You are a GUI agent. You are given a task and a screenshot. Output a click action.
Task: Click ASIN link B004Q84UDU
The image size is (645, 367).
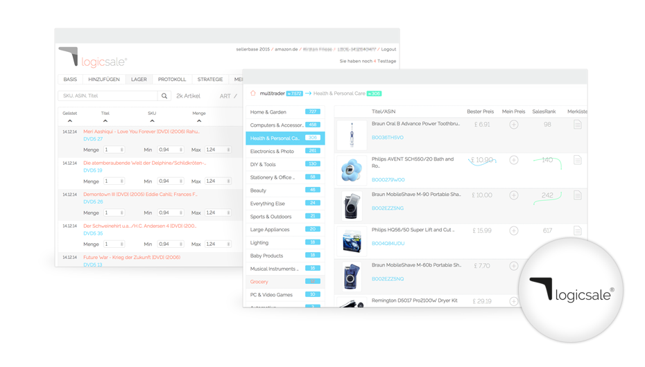click(388, 244)
